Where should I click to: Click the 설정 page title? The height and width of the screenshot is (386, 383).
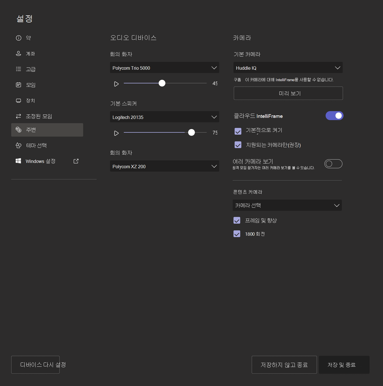pos(25,19)
